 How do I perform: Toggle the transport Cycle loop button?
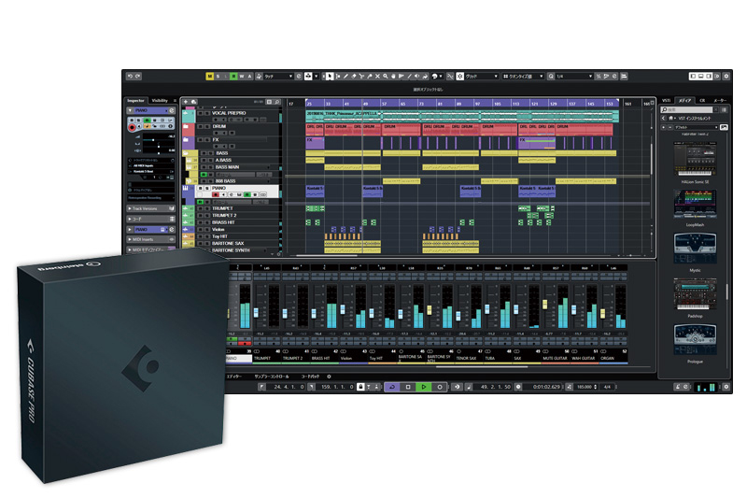click(392, 387)
